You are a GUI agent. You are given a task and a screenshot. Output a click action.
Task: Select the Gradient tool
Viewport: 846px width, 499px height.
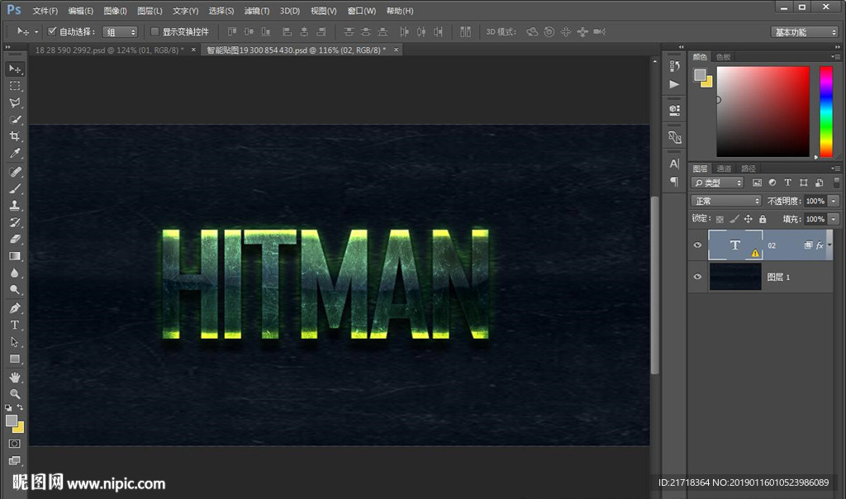click(x=15, y=256)
